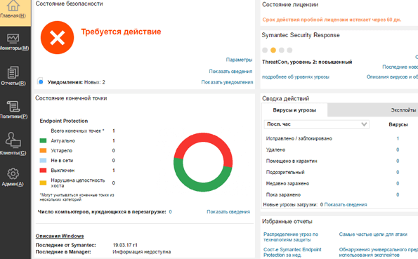This screenshot has height=259, width=418.
Task: Open Последние новости link
Action: (400, 67)
